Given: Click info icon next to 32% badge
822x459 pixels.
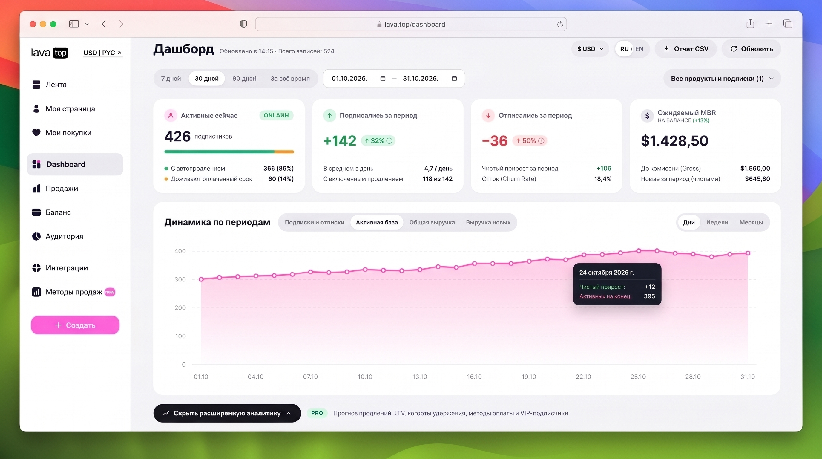Looking at the screenshot, I should tap(389, 141).
